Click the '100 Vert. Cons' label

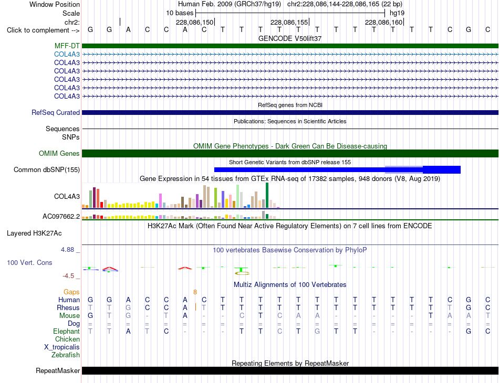[x=29, y=262]
